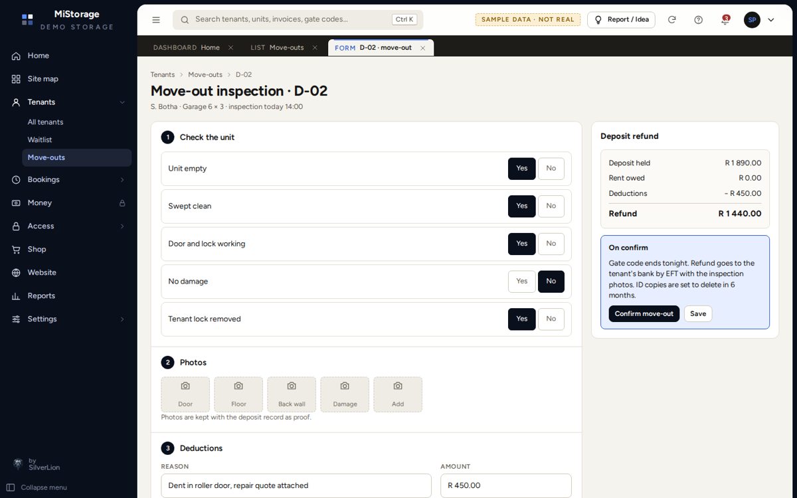Viewport: 797px width, 498px height.
Task: Open the help question mark icon
Action: (x=698, y=20)
